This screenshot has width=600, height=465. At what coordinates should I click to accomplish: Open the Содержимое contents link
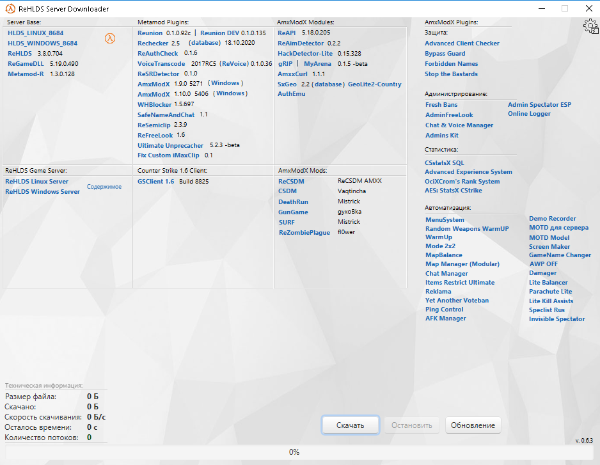click(104, 187)
